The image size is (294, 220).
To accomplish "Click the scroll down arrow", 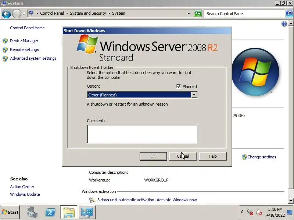I will point(291,201).
